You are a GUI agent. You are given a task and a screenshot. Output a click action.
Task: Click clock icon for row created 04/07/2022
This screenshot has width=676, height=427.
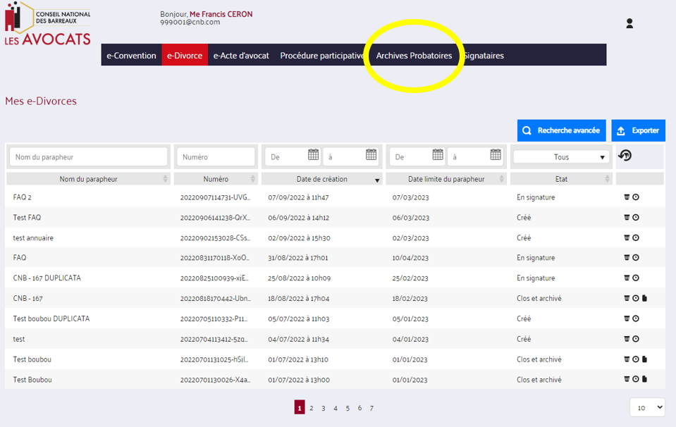click(636, 339)
